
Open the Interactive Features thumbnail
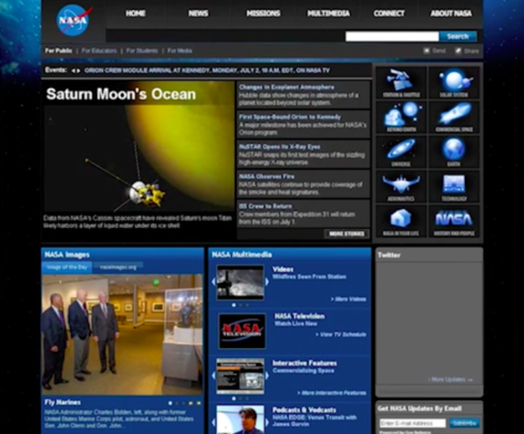[x=240, y=377]
